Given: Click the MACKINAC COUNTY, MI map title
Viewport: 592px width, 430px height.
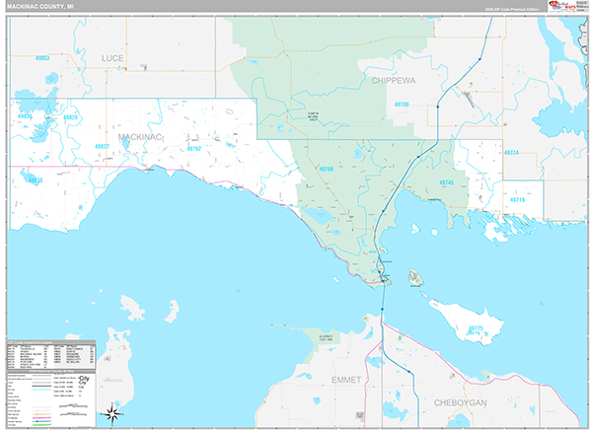Looking at the screenshot, I should 40,7.
